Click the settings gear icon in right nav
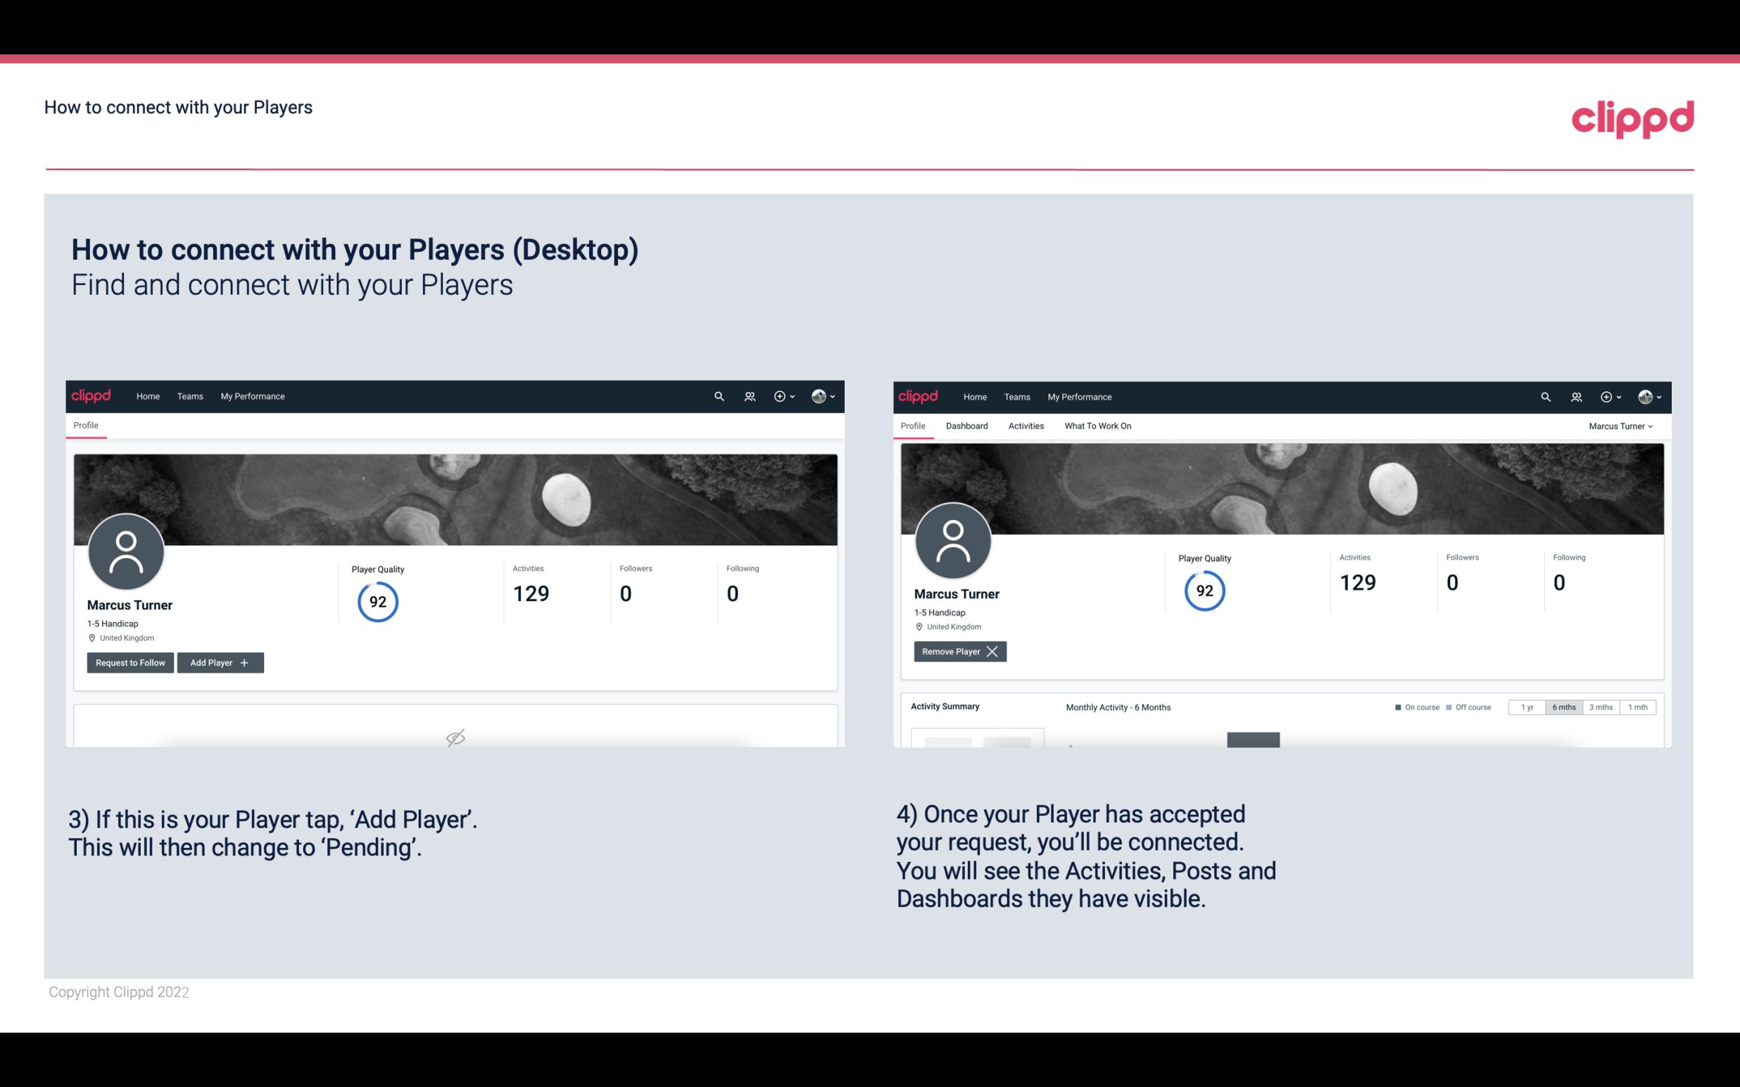Screen dimensions: 1740x1087 [x=1607, y=397]
